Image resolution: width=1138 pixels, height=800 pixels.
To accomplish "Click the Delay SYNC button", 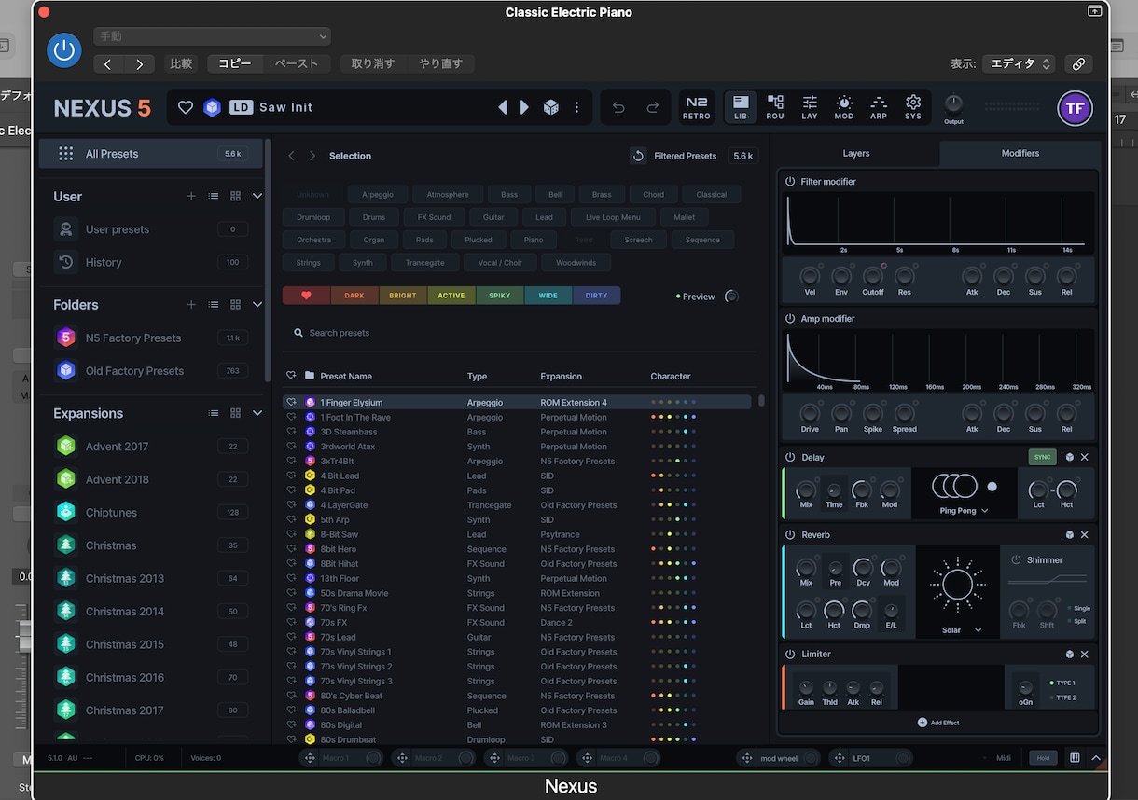I will tap(1042, 457).
